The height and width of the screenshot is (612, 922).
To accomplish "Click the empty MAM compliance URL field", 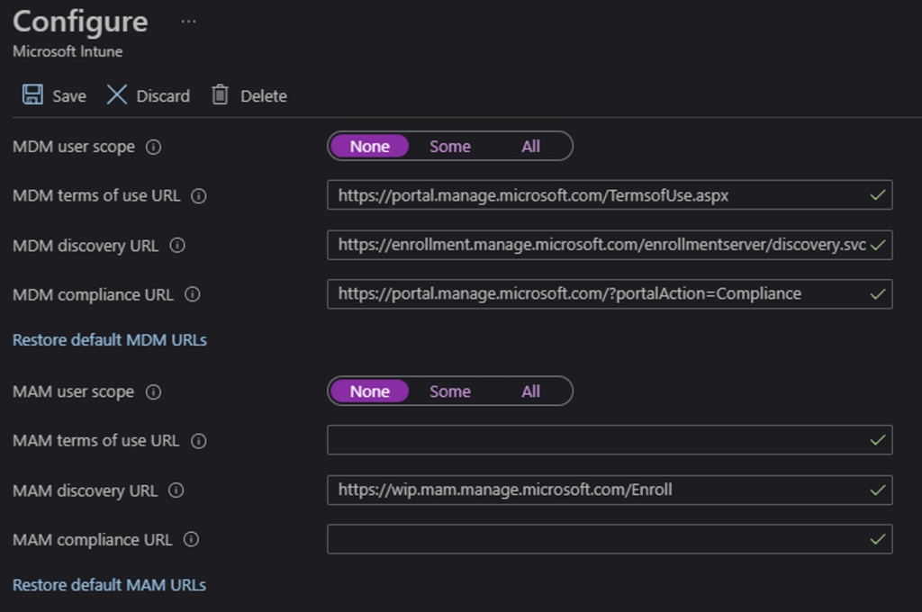I will [x=594, y=539].
